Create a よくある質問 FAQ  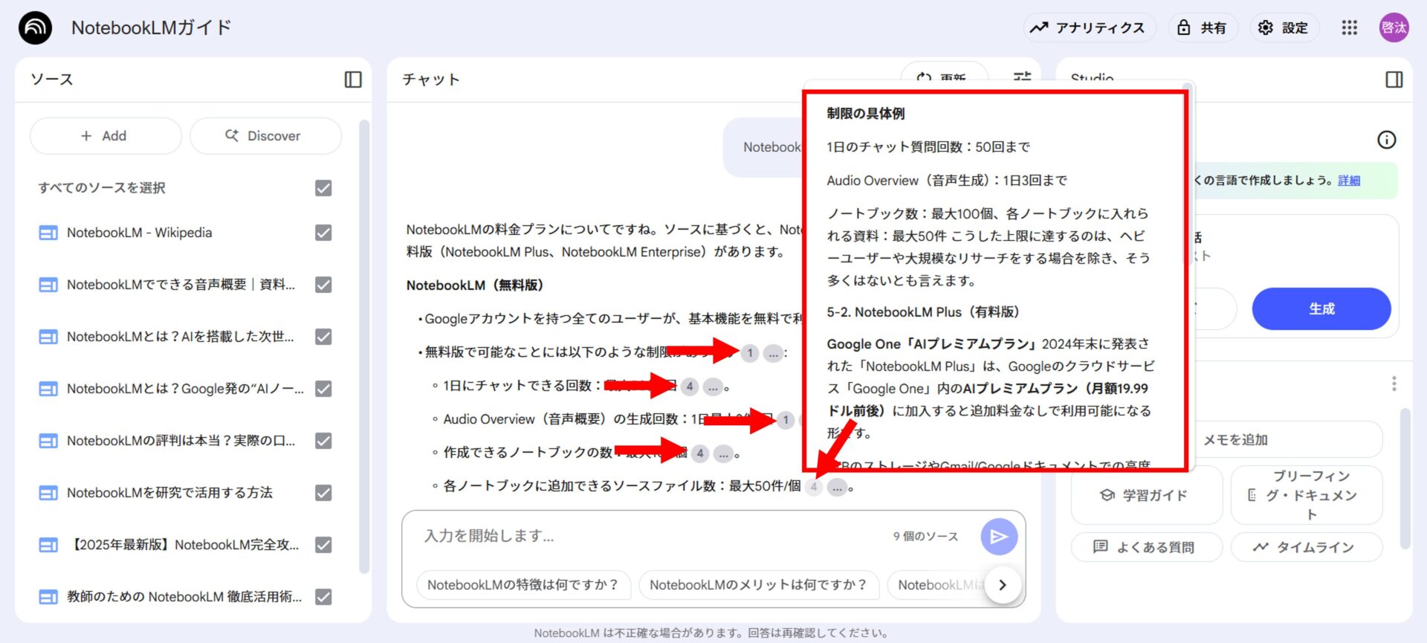coord(1146,547)
